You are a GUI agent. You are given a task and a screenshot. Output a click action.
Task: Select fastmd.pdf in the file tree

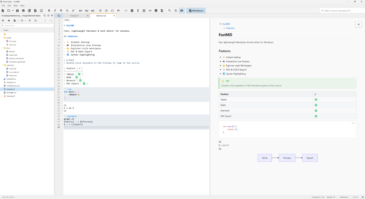pos(11,96)
